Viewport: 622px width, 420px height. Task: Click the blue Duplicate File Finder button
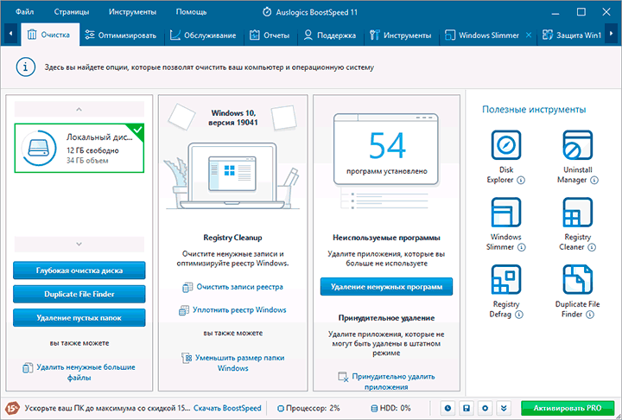(79, 294)
